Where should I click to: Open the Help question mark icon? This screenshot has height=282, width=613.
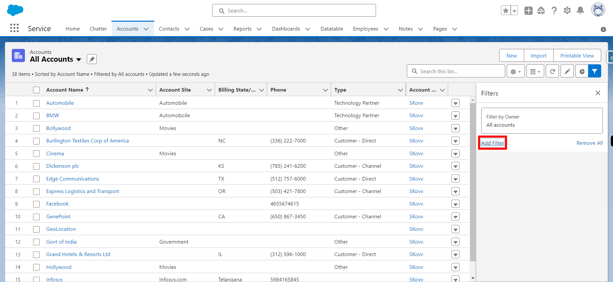[x=554, y=11]
